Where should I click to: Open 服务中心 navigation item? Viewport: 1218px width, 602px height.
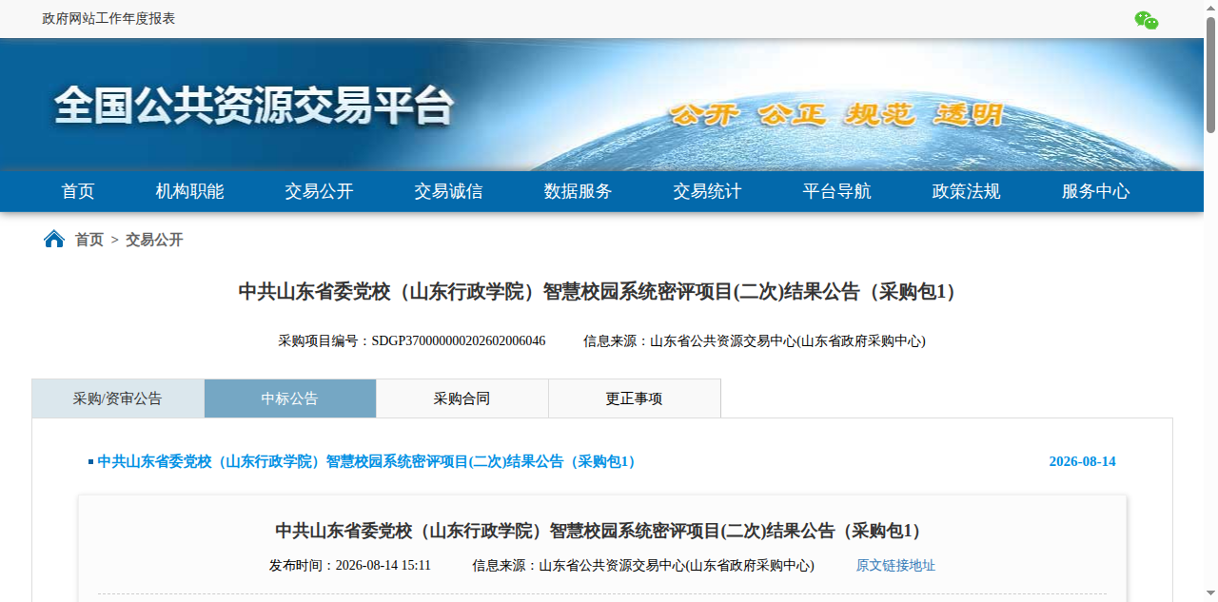1096,191
